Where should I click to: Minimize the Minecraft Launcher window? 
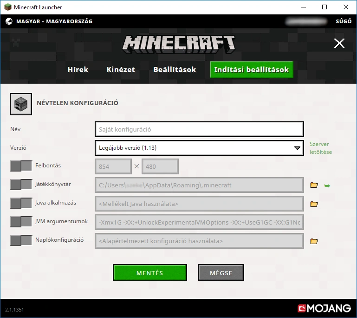[304, 7]
